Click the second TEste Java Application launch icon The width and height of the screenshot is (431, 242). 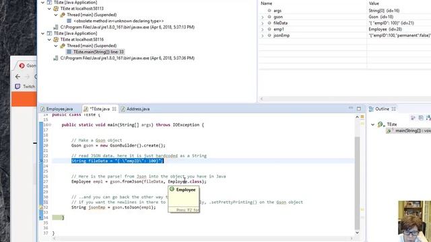coord(49,34)
